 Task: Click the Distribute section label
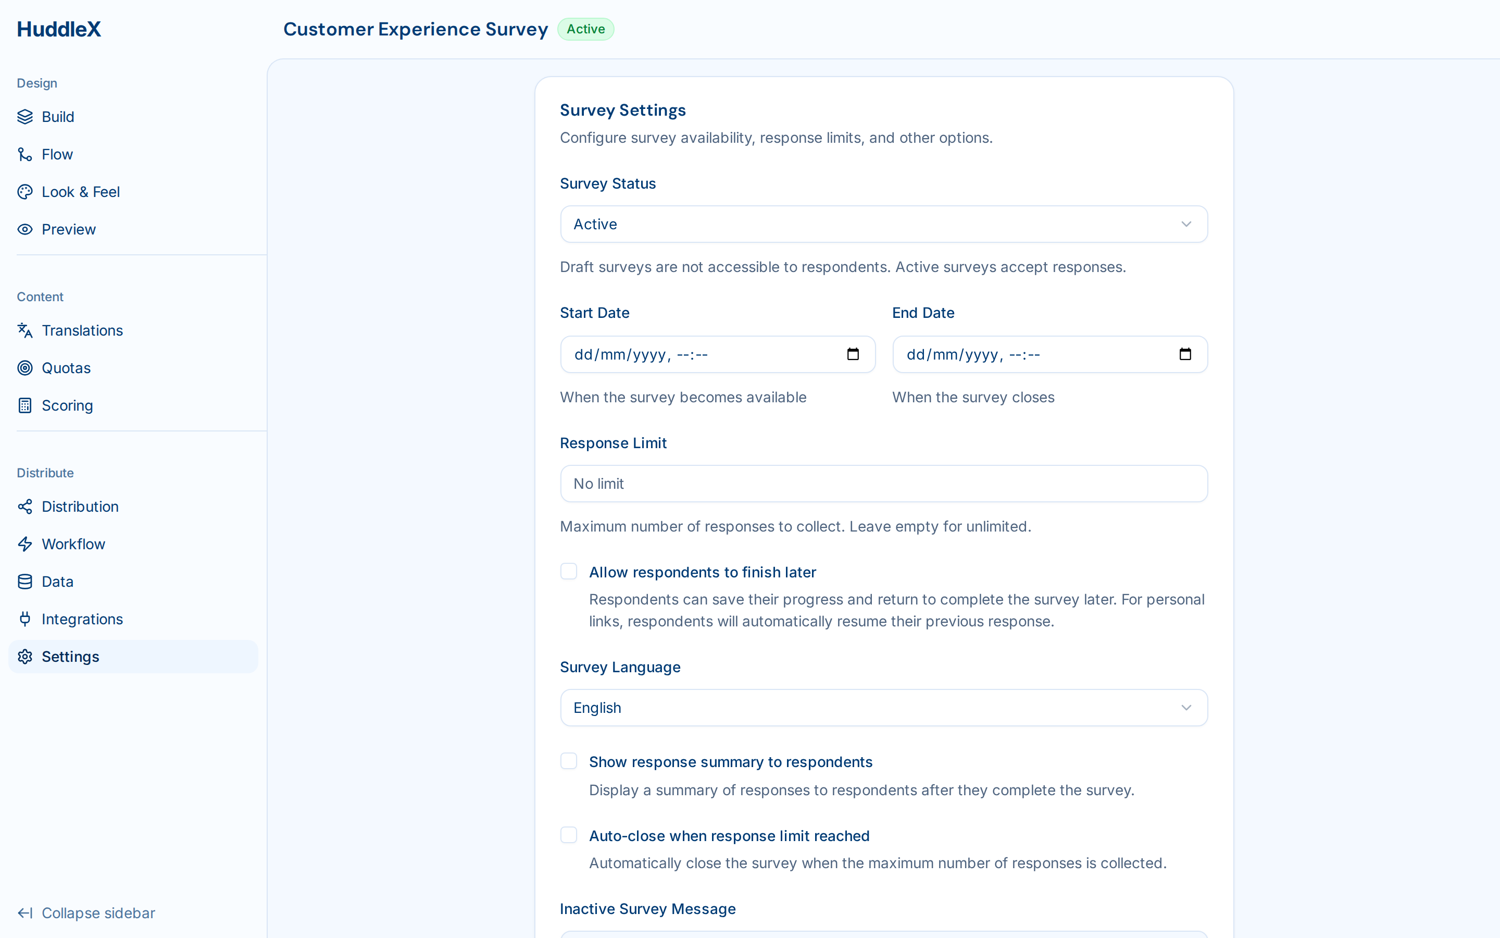pyautogui.click(x=45, y=473)
